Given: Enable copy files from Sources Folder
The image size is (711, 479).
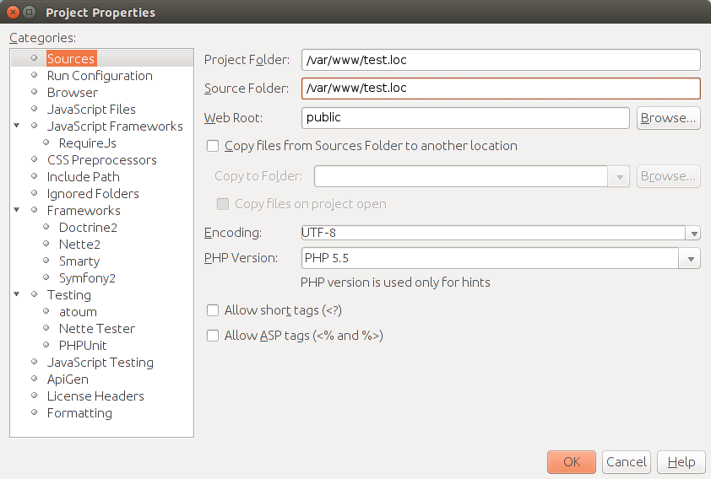Looking at the screenshot, I should click(x=213, y=146).
